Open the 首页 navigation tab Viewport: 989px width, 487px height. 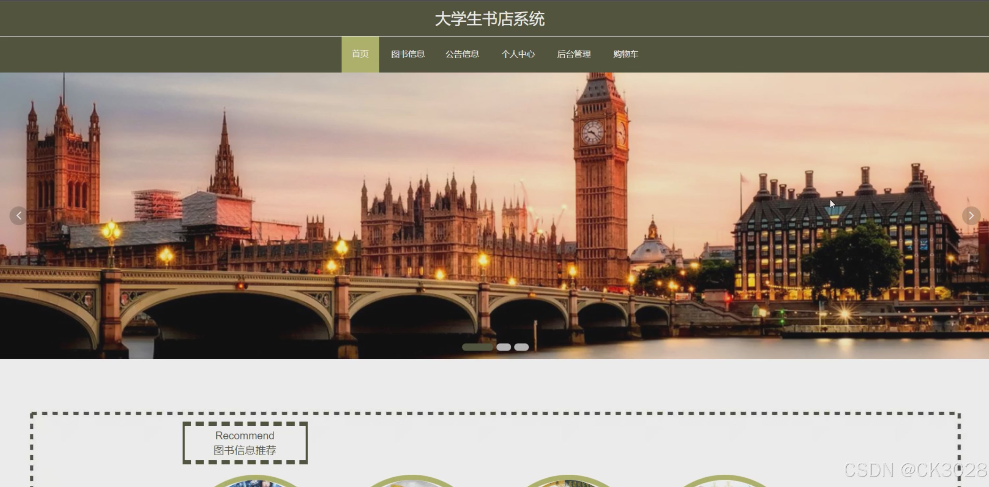click(x=360, y=54)
